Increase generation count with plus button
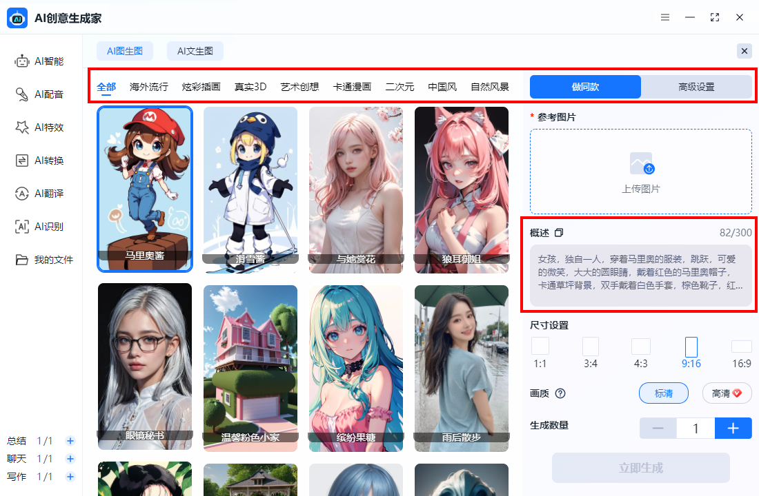The image size is (759, 496). click(x=733, y=428)
